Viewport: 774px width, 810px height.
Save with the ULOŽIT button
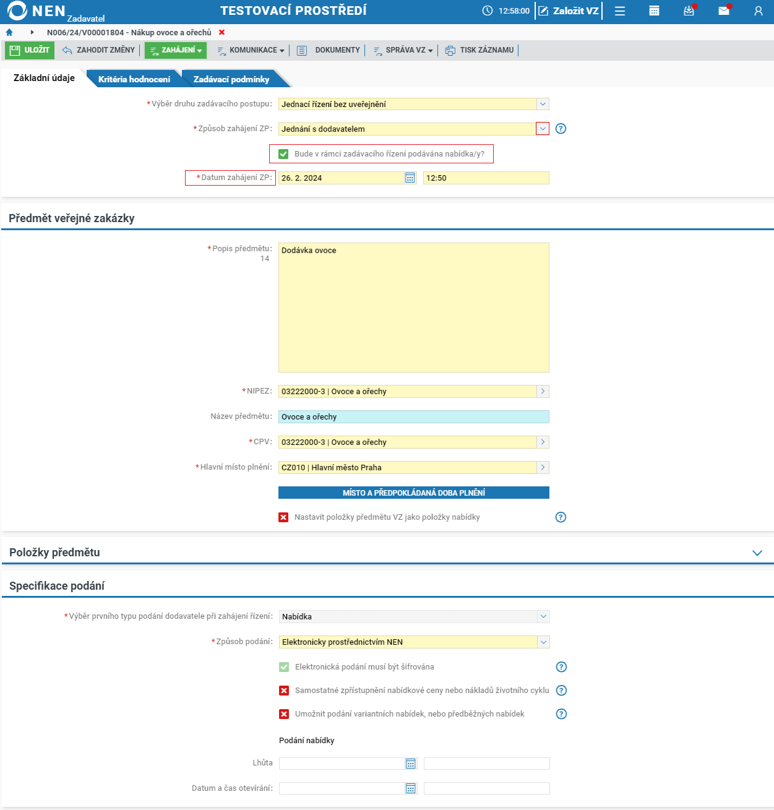(x=30, y=50)
